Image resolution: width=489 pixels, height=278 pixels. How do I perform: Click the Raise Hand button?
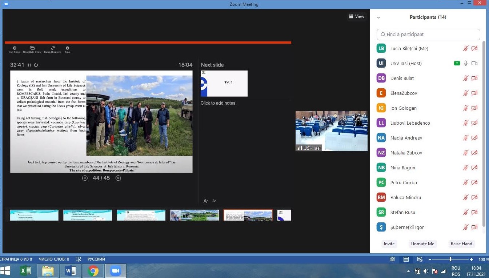(461, 244)
